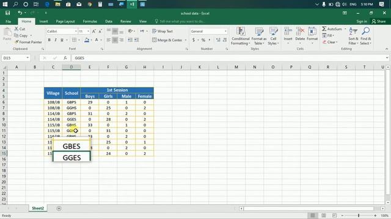Open the Font dialog launcher
Image resolution: width=391 pixels, height=219 pixels.
tap(102, 49)
